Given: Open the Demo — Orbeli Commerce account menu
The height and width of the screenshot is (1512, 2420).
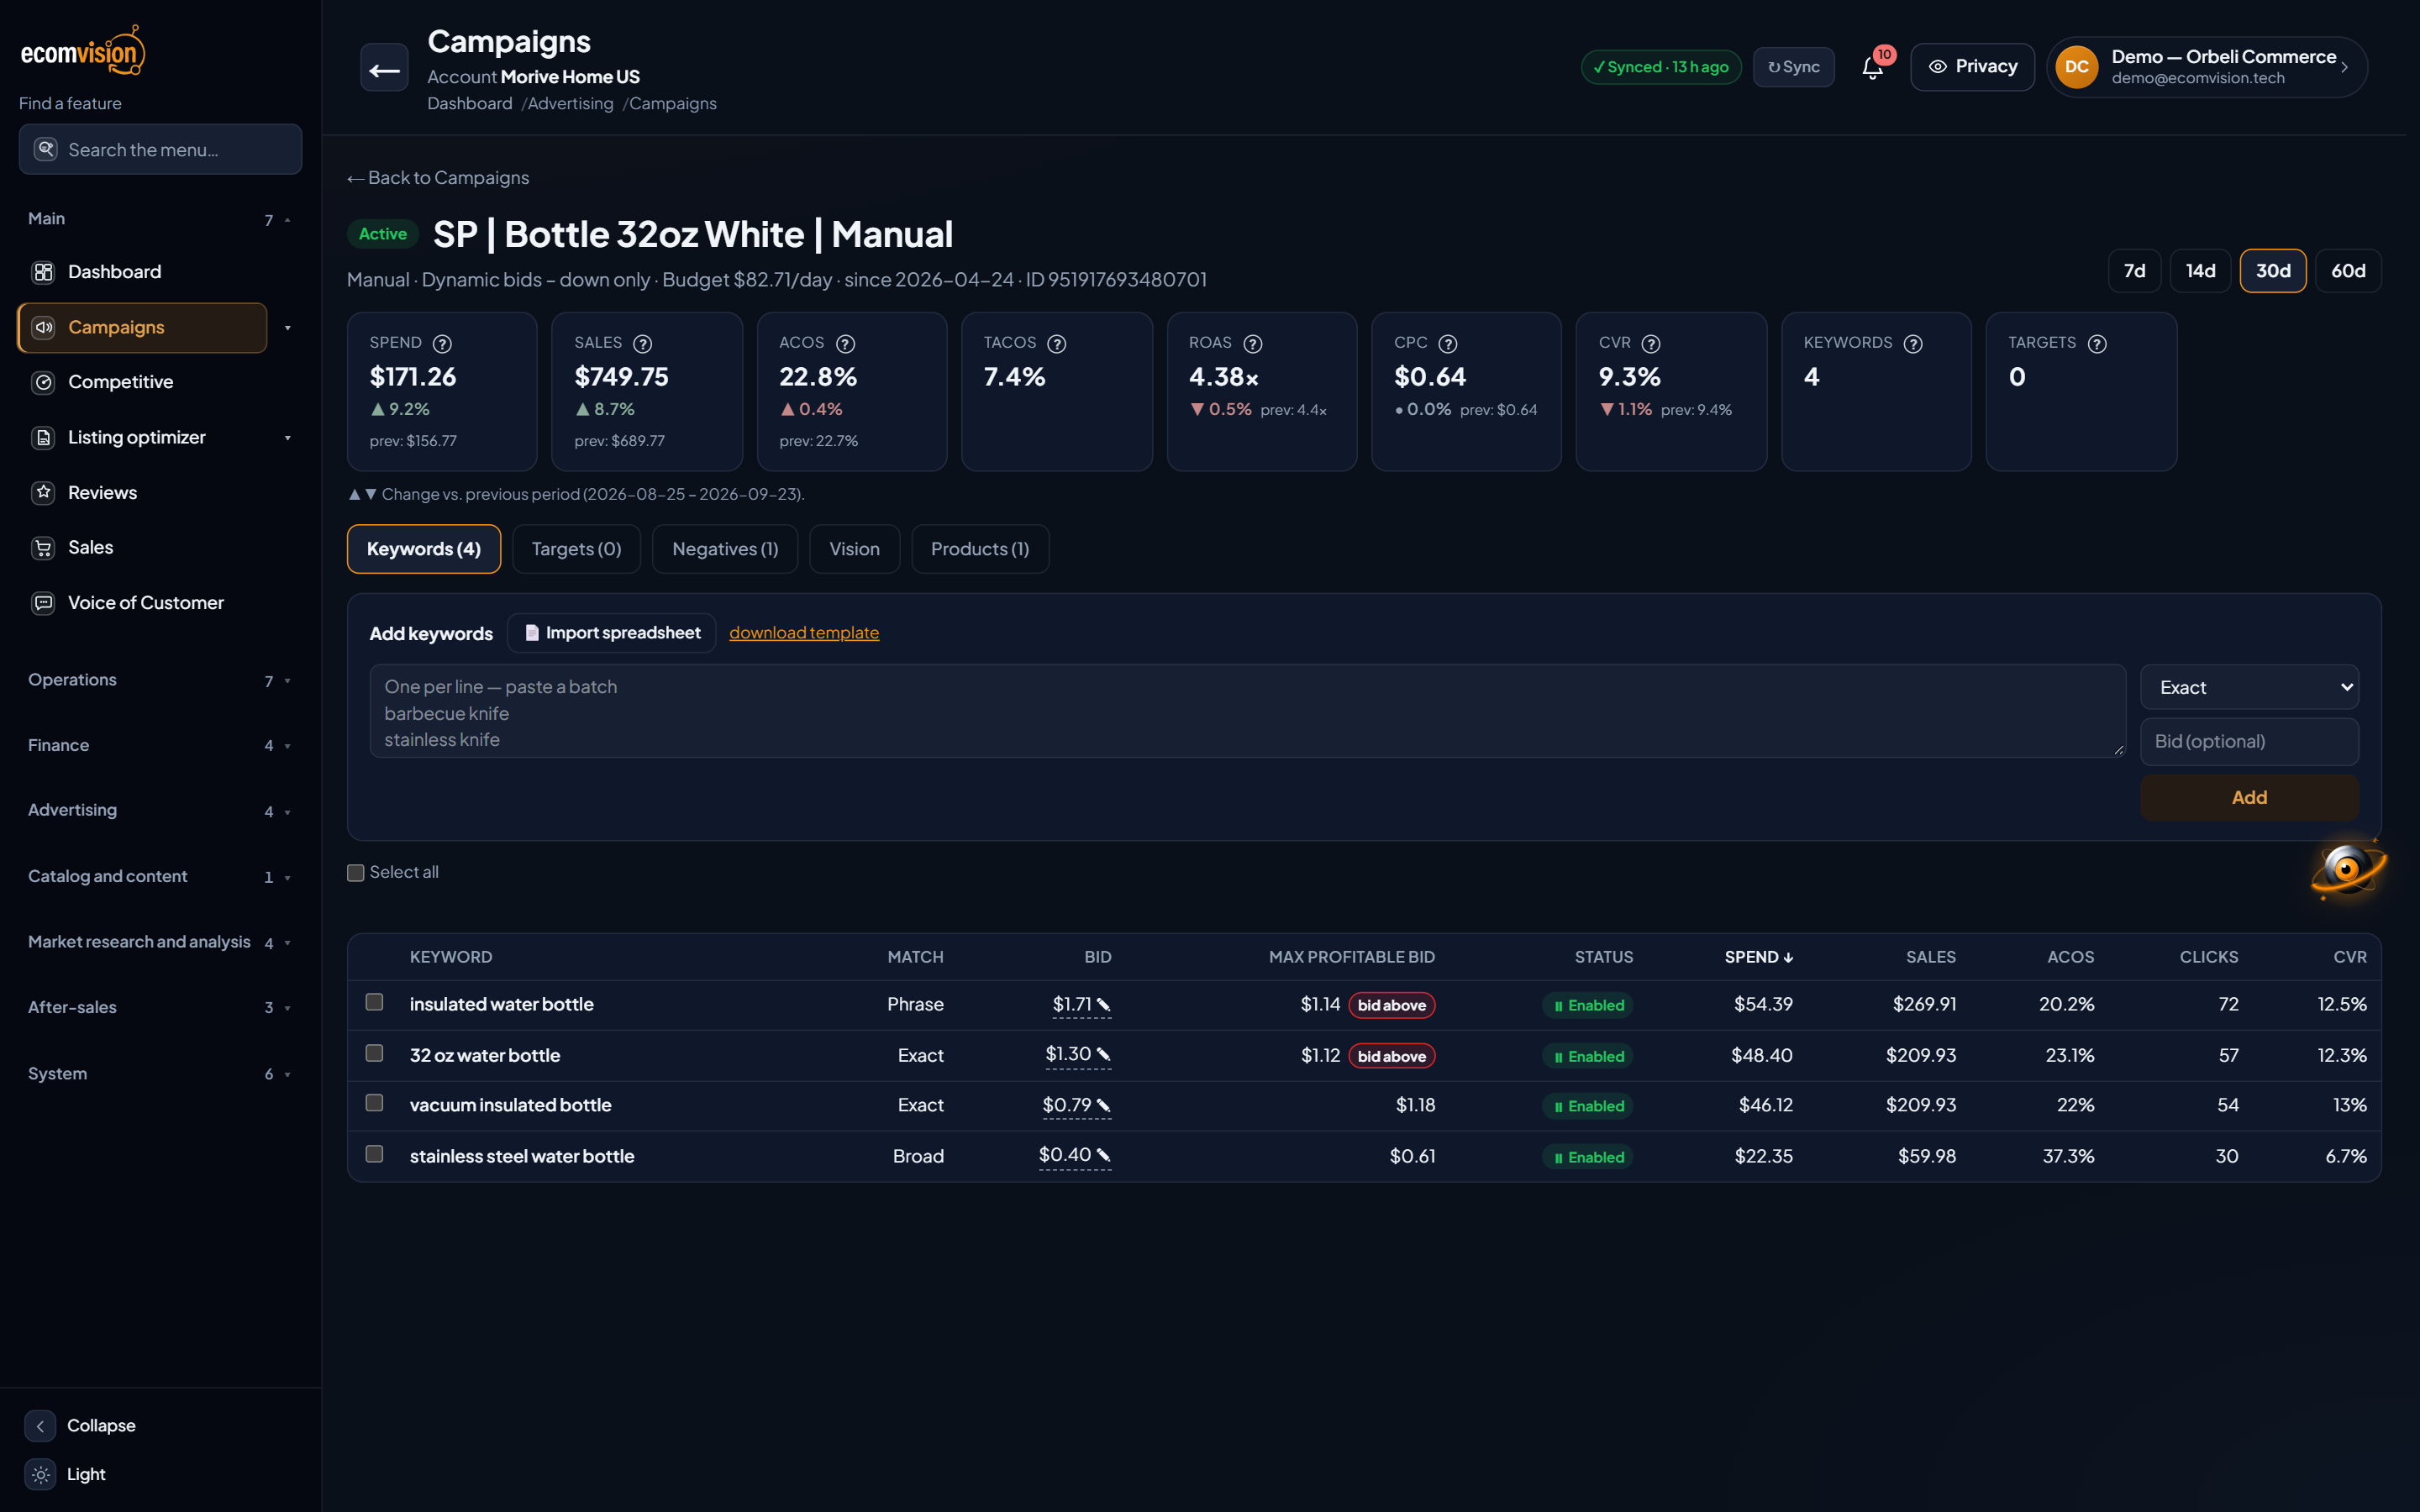Looking at the screenshot, I should 2207,67.
